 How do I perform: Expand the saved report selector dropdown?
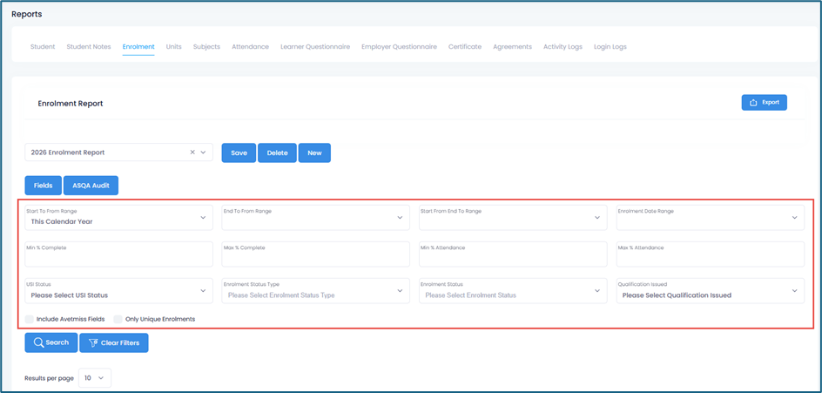click(x=204, y=152)
